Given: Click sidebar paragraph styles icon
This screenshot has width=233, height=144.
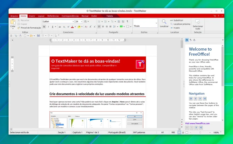Looking at the screenshot, I should [x=191, y=40].
